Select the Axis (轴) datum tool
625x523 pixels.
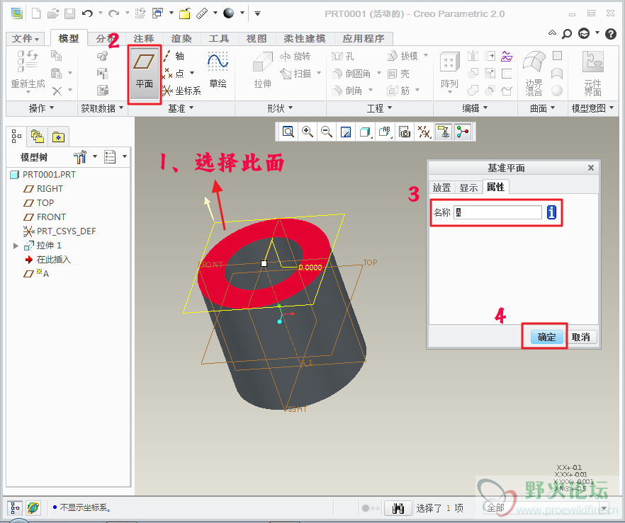(174, 56)
